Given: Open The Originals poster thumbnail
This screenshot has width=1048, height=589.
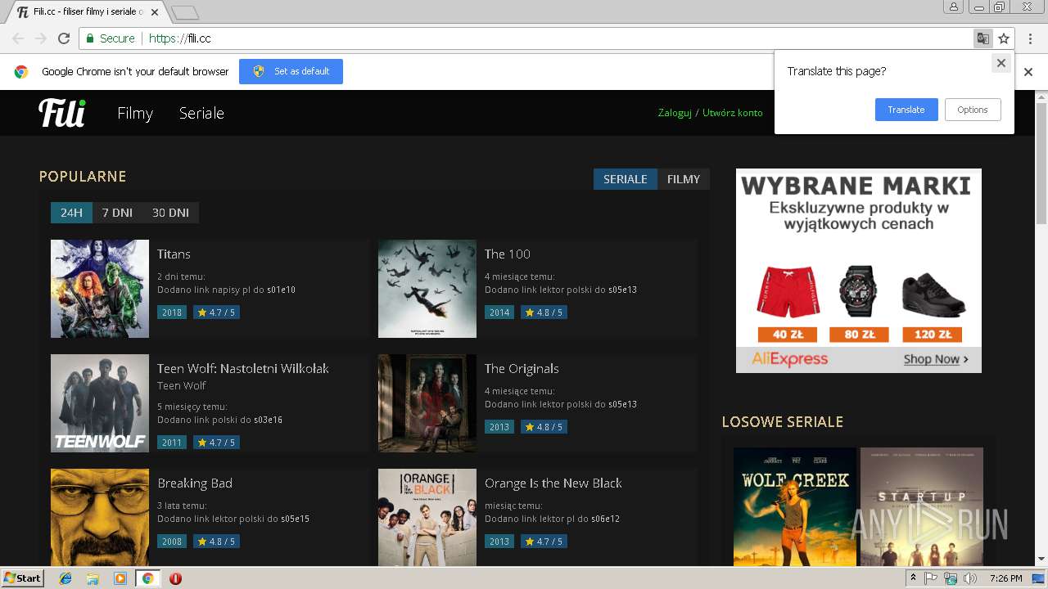Looking at the screenshot, I should pos(427,403).
